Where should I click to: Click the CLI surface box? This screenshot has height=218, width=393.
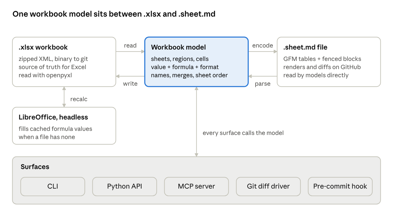click(x=53, y=187)
